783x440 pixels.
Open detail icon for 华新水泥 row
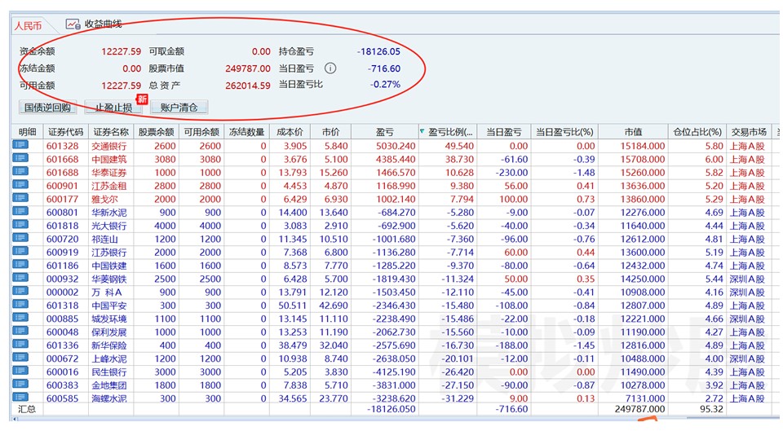click(20, 212)
